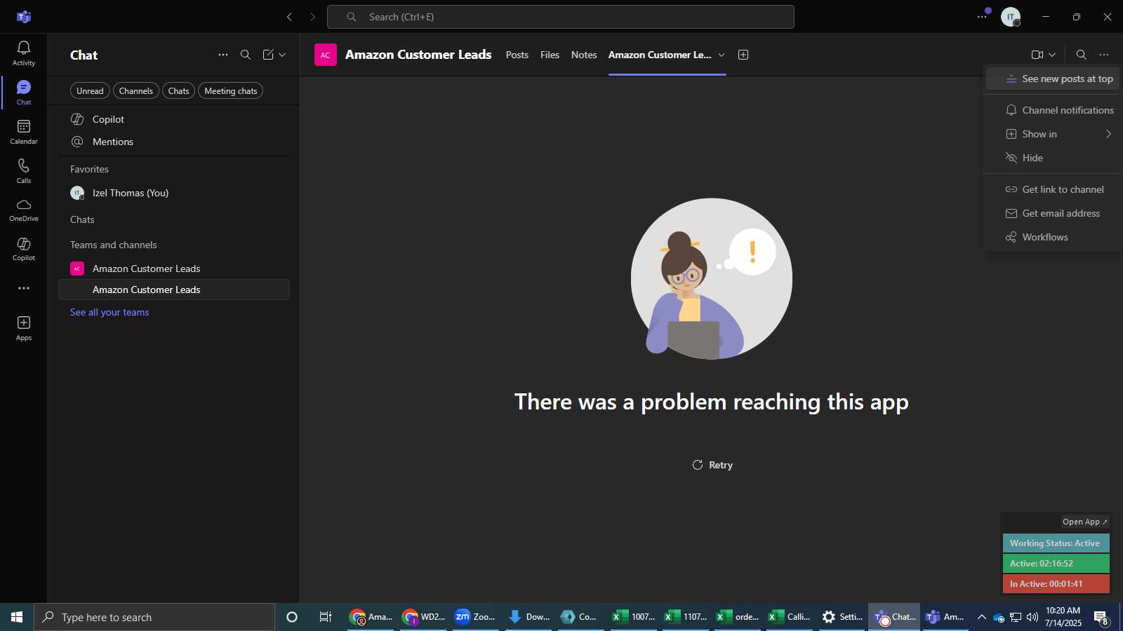Image resolution: width=1123 pixels, height=631 pixels.
Task: Choose Get link to channel
Action: tap(1053, 189)
